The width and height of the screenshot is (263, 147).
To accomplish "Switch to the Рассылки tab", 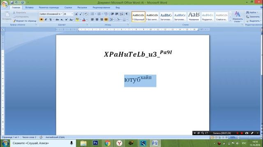I will click(x=82, y=8).
